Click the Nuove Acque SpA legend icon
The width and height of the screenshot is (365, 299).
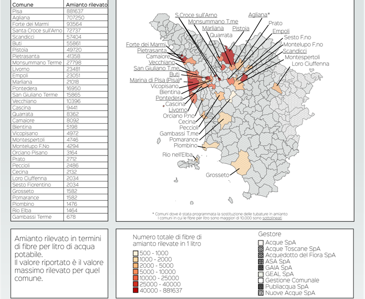pos(260,293)
